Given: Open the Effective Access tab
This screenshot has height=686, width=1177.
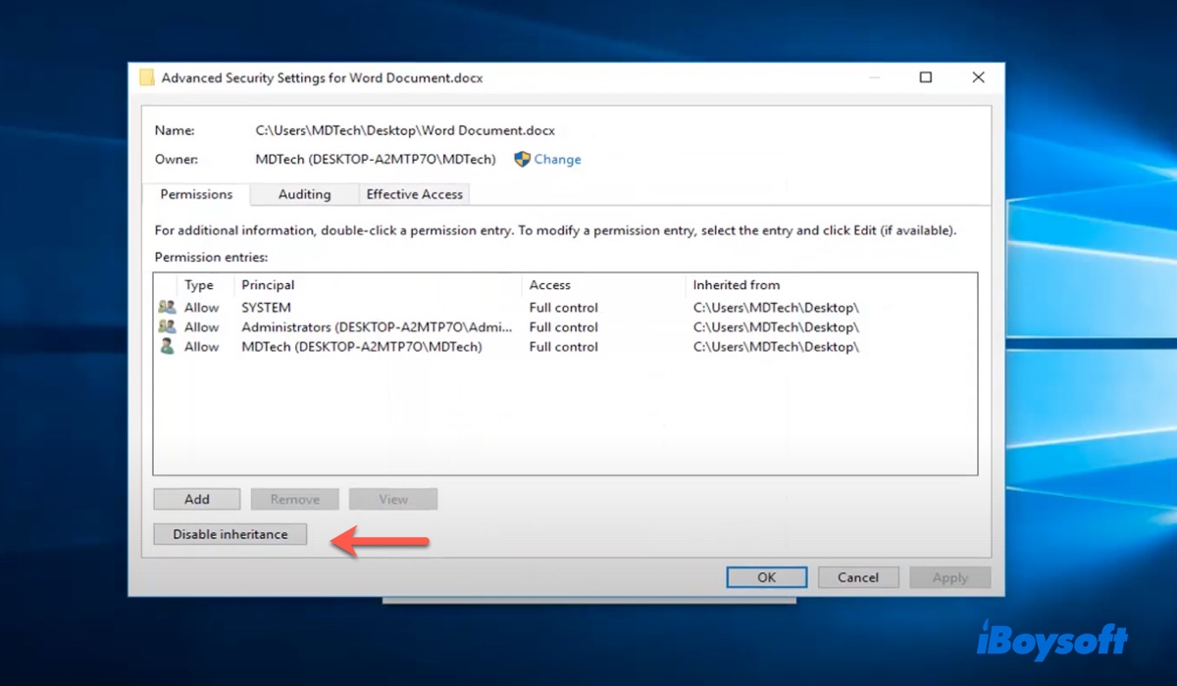Looking at the screenshot, I should (x=414, y=194).
